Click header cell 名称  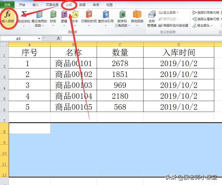74,52
